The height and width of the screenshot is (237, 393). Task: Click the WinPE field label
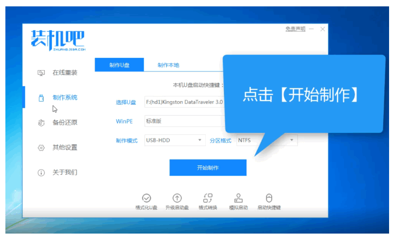coord(124,121)
